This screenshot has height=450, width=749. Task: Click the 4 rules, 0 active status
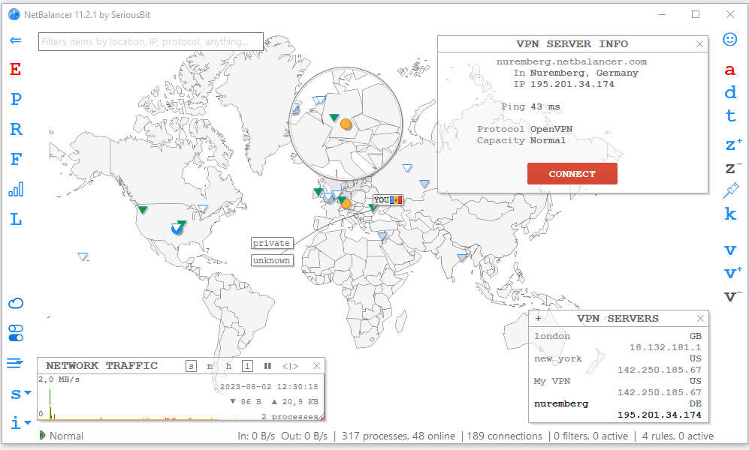(x=678, y=436)
